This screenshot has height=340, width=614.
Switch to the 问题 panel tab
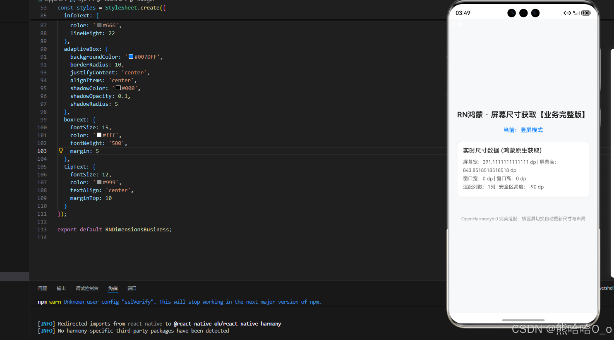point(42,288)
